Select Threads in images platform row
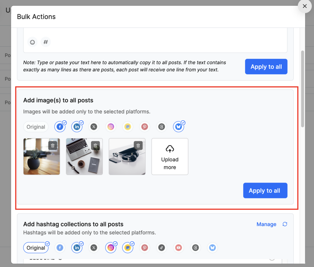Image resolution: width=314 pixels, height=267 pixels. point(161,127)
